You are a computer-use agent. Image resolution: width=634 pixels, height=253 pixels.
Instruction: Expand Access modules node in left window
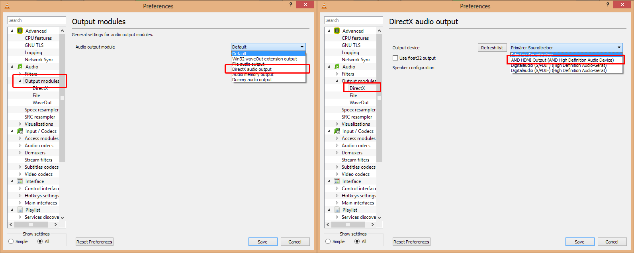20,138
